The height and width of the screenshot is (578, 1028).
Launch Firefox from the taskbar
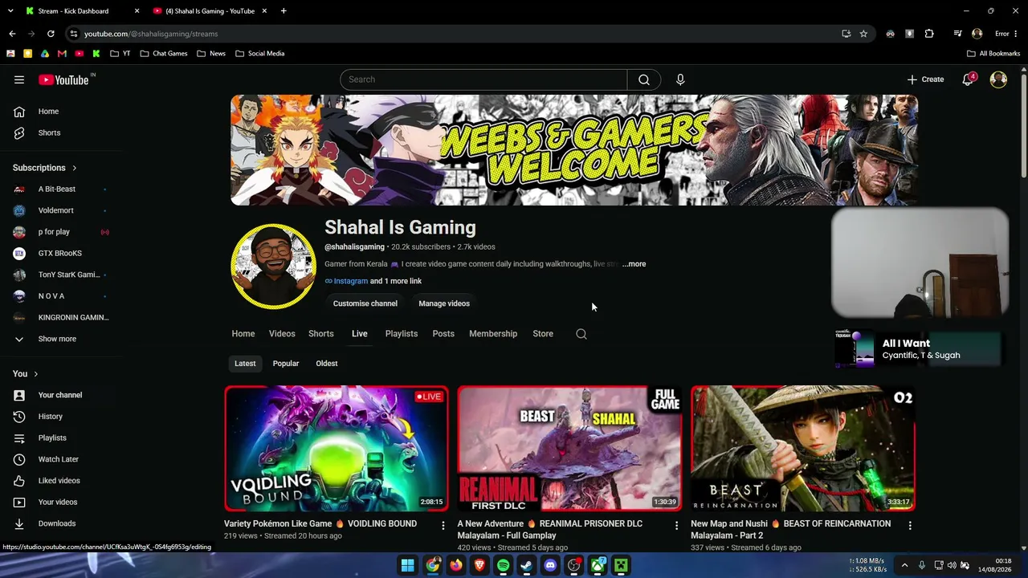click(x=455, y=565)
